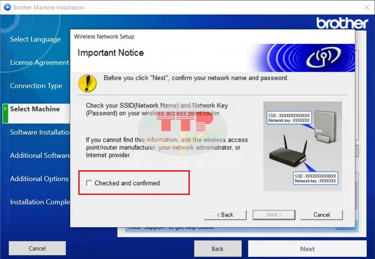This screenshot has width=375, height=259.
Task: Click the yellow exclamation warning icon
Action: (x=88, y=83)
